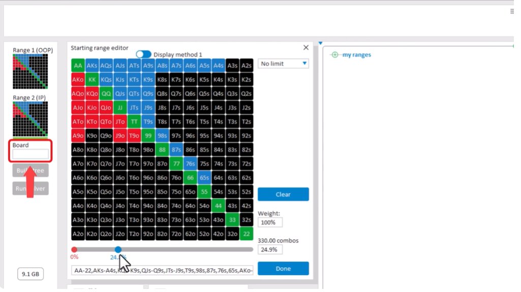This screenshot has height=292, width=521.
Task: Click the range percentage field showing 24.9%
Action: click(270, 249)
